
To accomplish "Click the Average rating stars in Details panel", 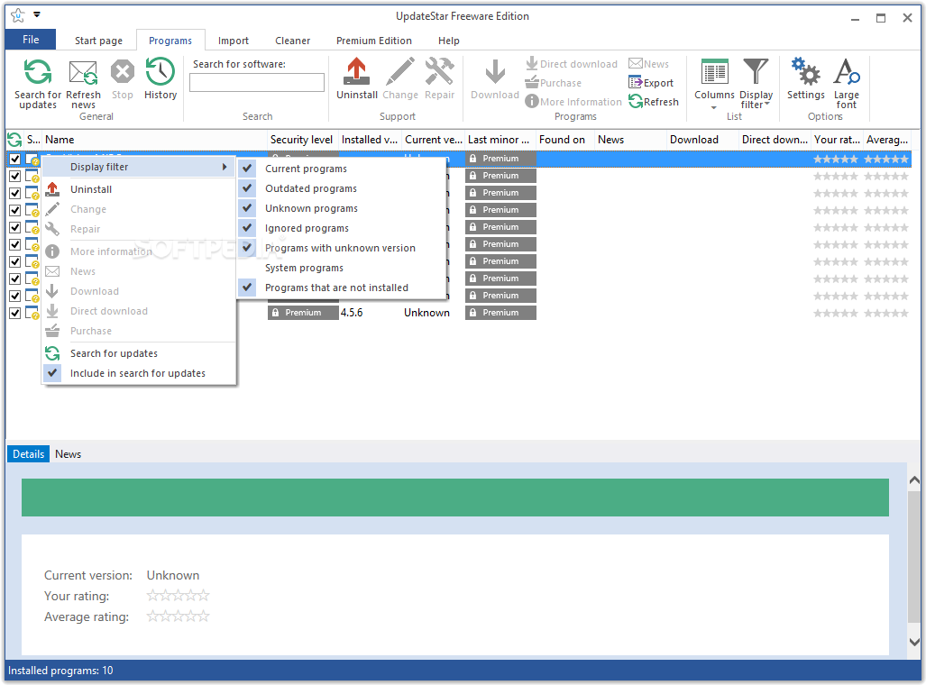I will pos(178,616).
